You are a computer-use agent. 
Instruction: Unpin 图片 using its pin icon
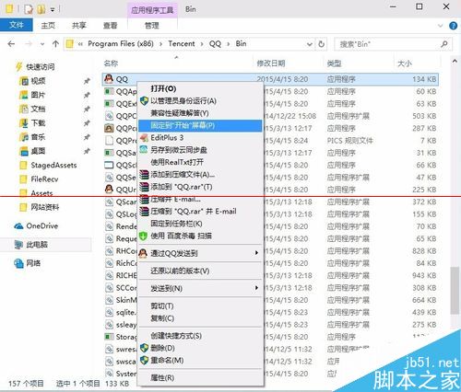coord(87,95)
